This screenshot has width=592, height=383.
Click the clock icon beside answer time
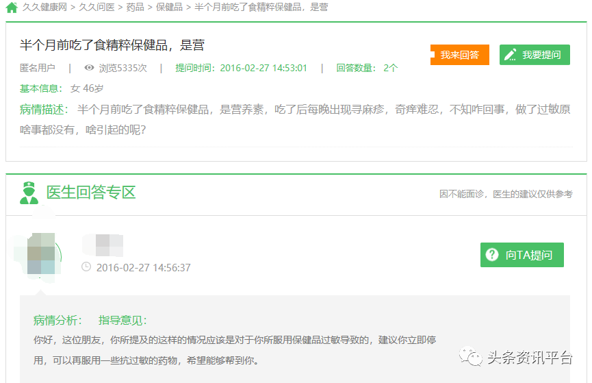pyautogui.click(x=86, y=267)
